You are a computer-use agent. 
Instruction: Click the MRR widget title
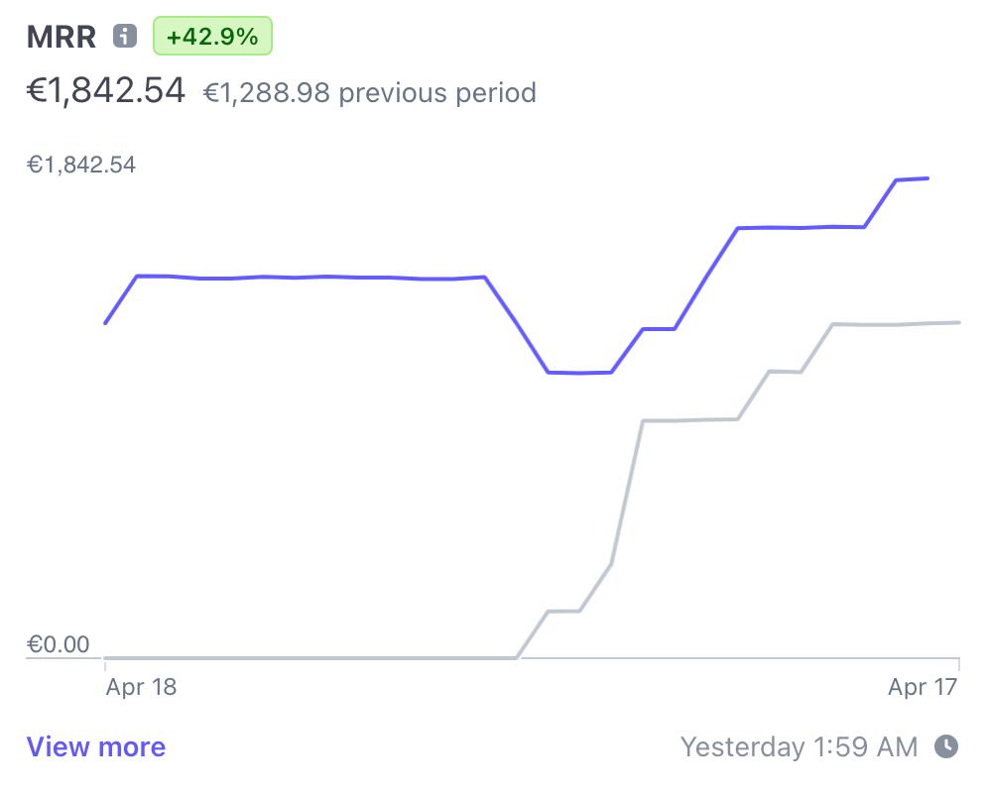62,37
